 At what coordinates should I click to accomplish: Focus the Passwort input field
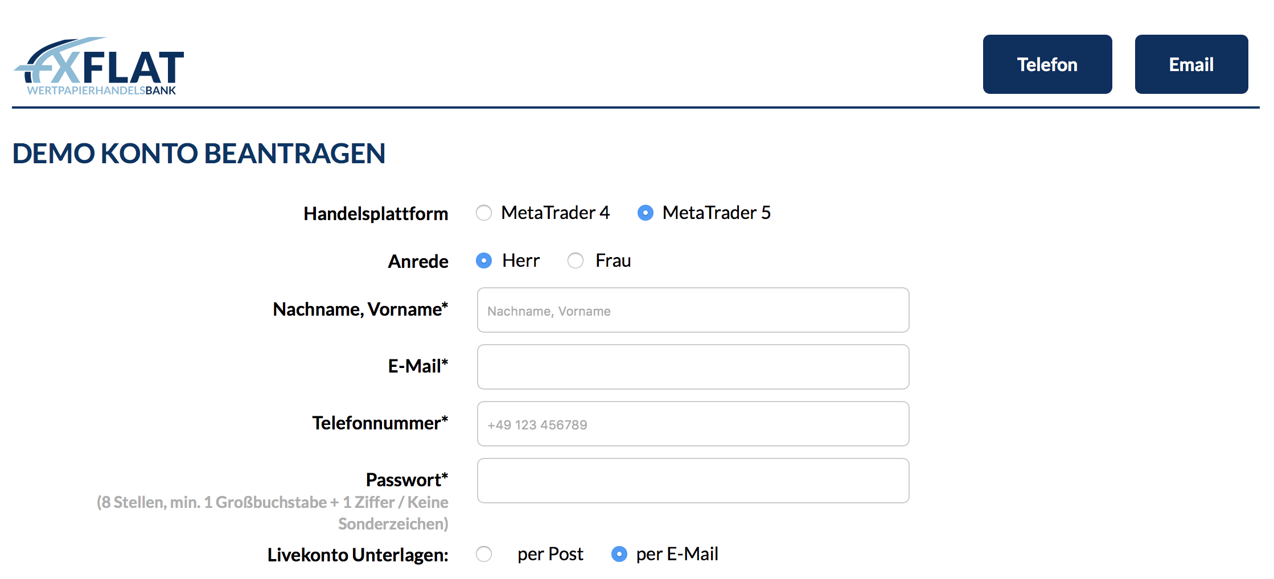(x=693, y=481)
